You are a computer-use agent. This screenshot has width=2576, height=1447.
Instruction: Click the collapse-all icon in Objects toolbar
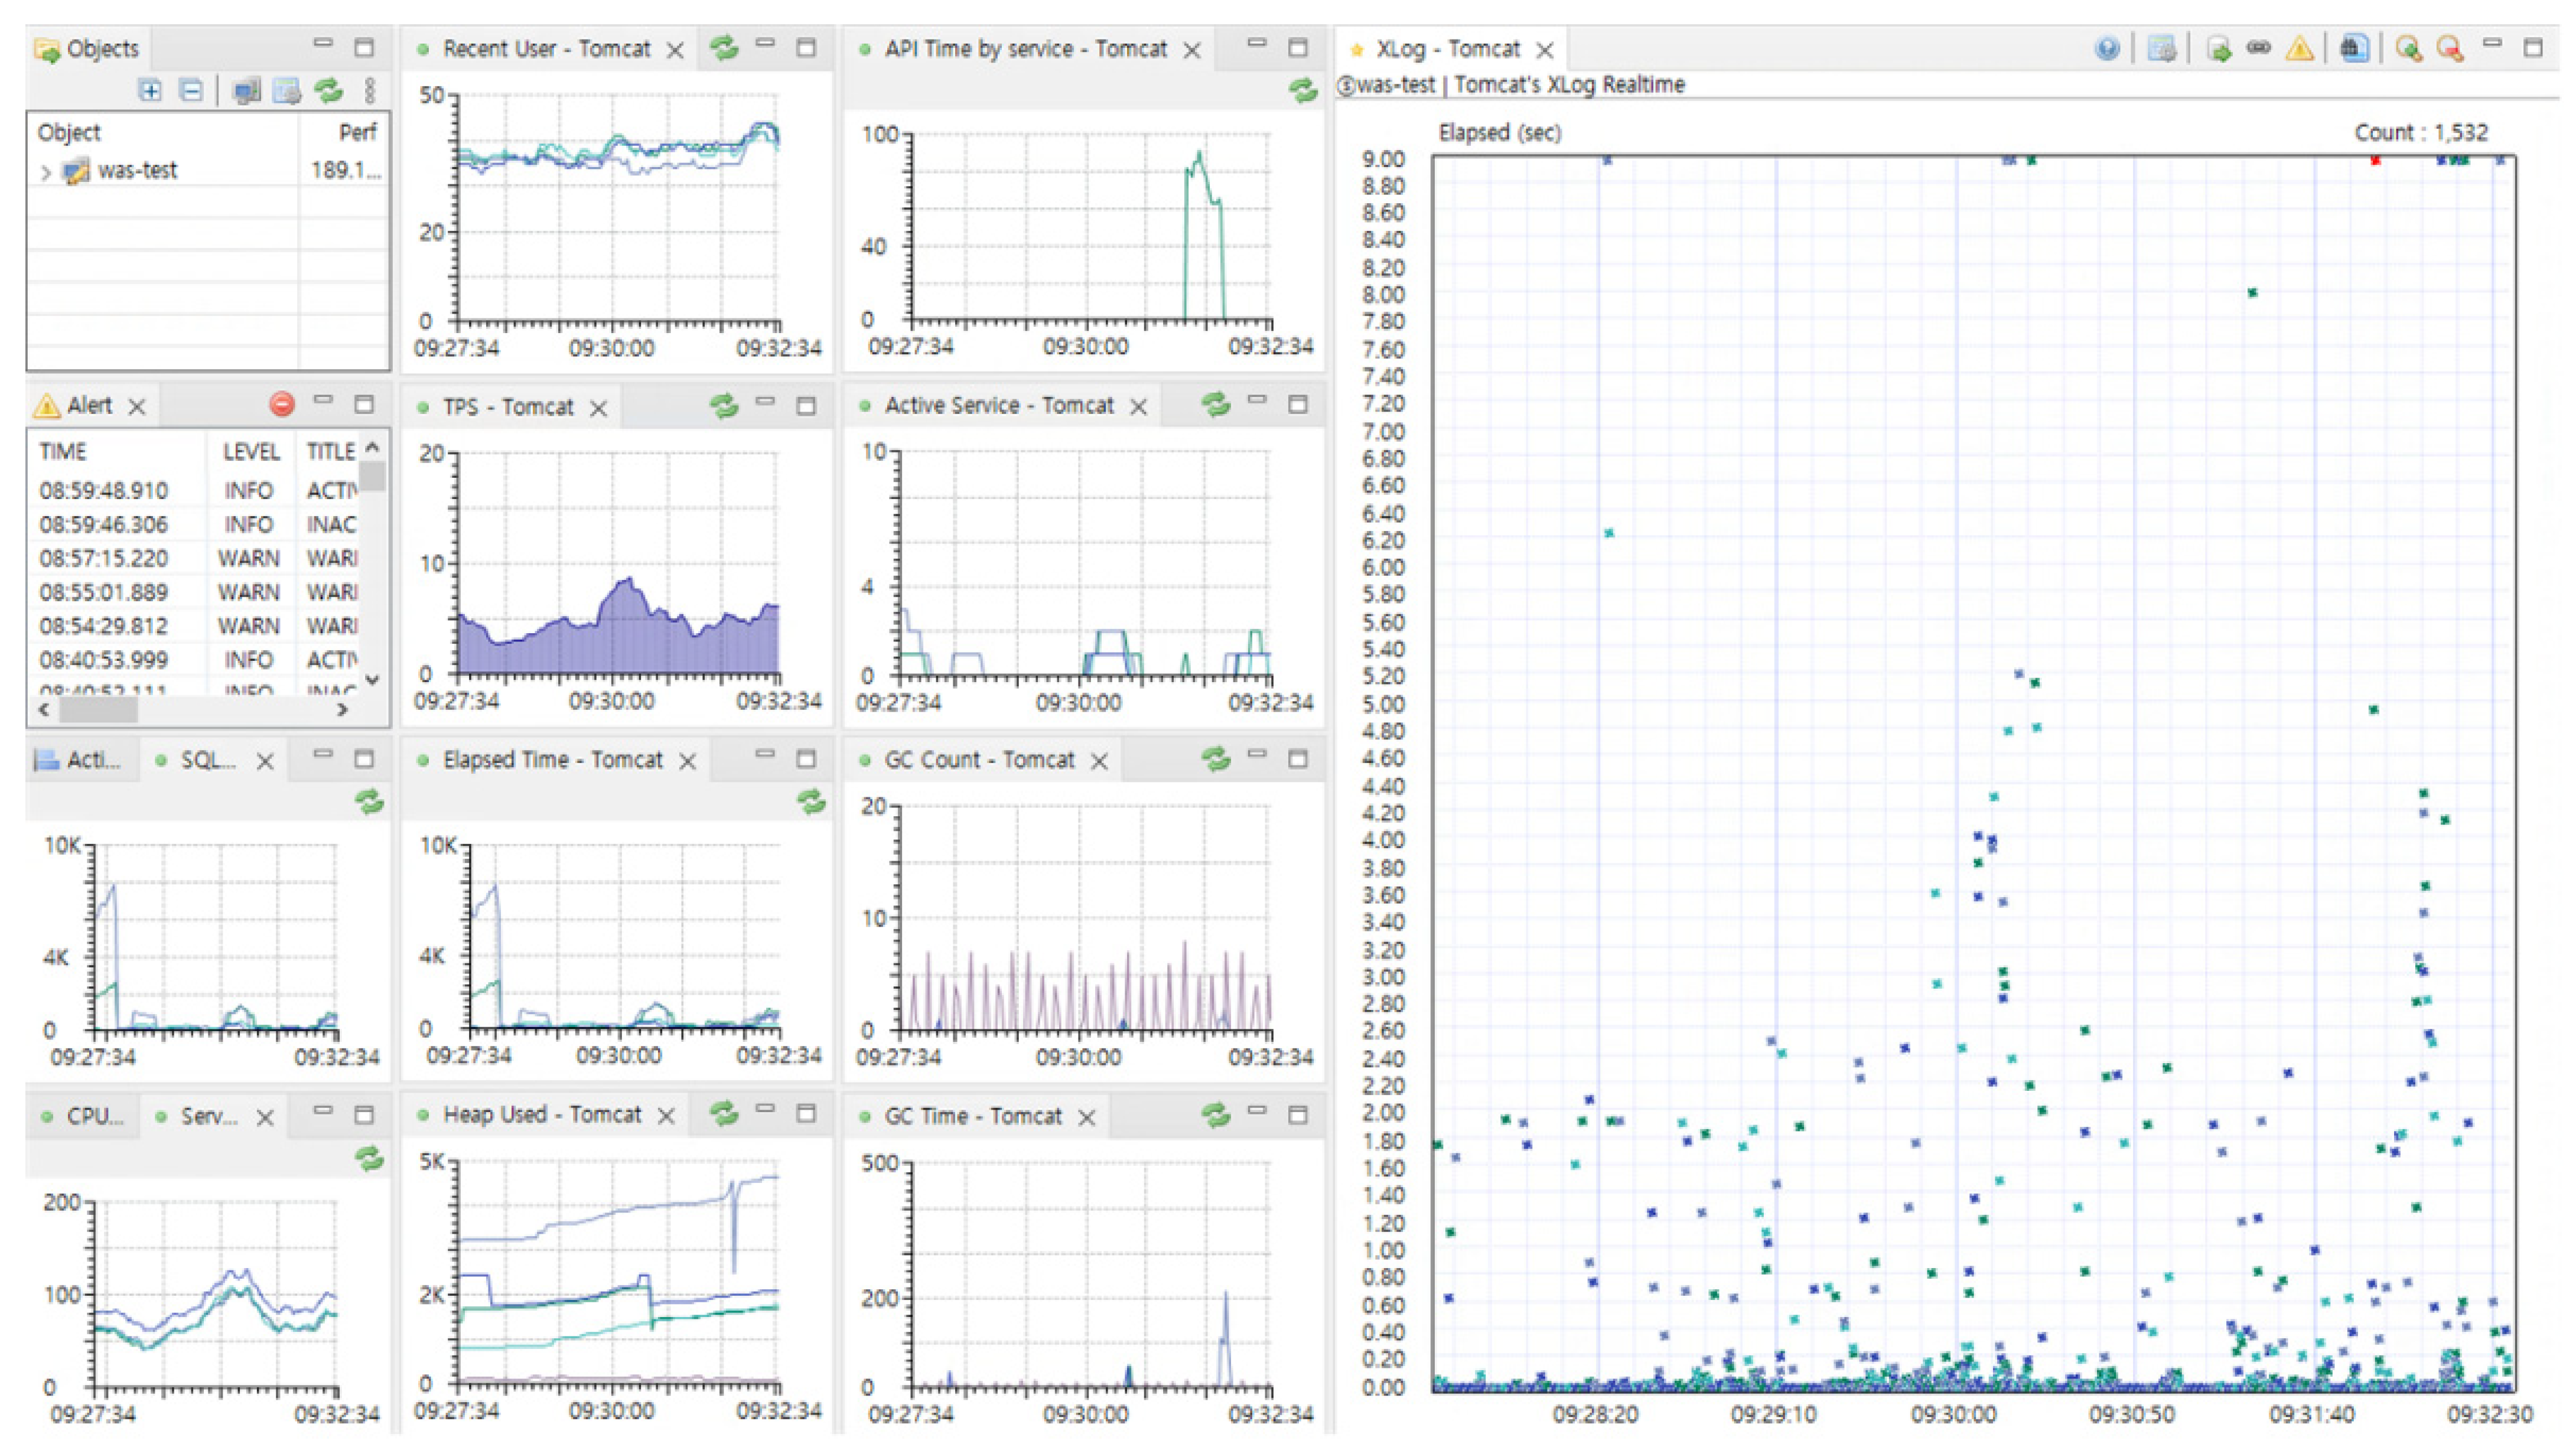[x=191, y=91]
